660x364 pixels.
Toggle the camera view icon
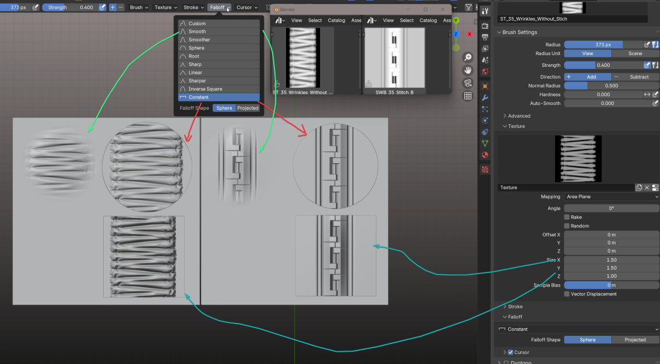pyautogui.click(x=468, y=83)
